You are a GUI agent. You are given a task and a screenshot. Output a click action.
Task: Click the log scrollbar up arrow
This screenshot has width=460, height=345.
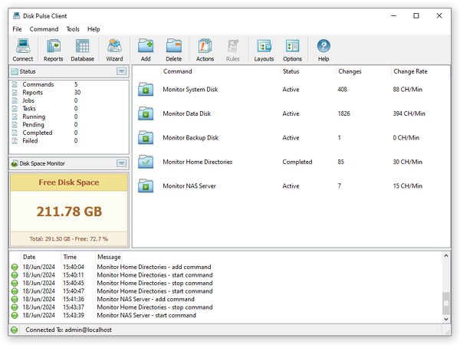tap(446, 256)
